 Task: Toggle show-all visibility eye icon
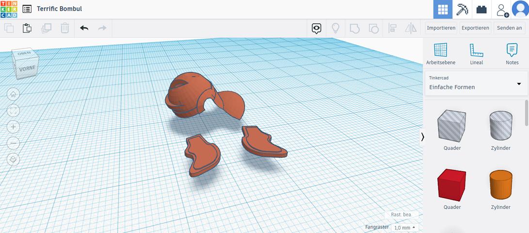pyautogui.click(x=317, y=28)
